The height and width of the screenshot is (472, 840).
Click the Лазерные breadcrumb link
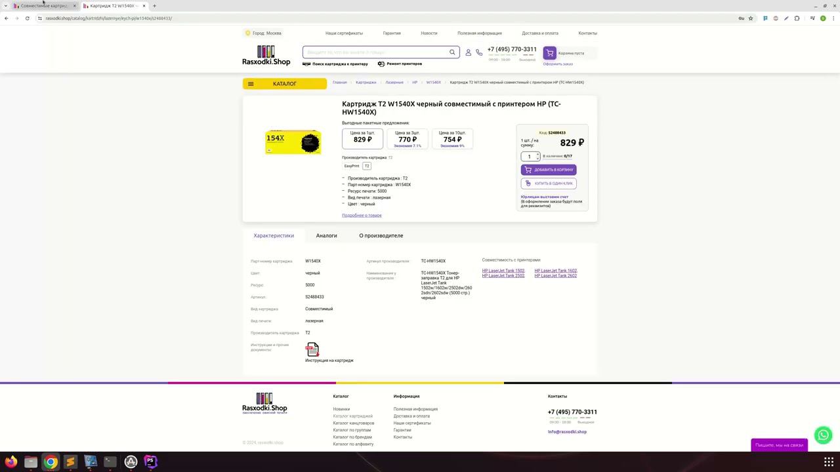pos(394,83)
